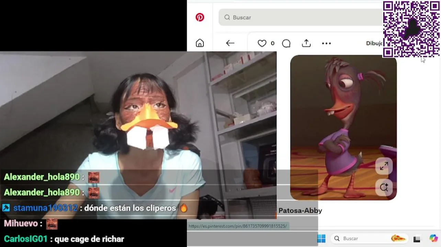Click Mihuevo chat username

21,224
